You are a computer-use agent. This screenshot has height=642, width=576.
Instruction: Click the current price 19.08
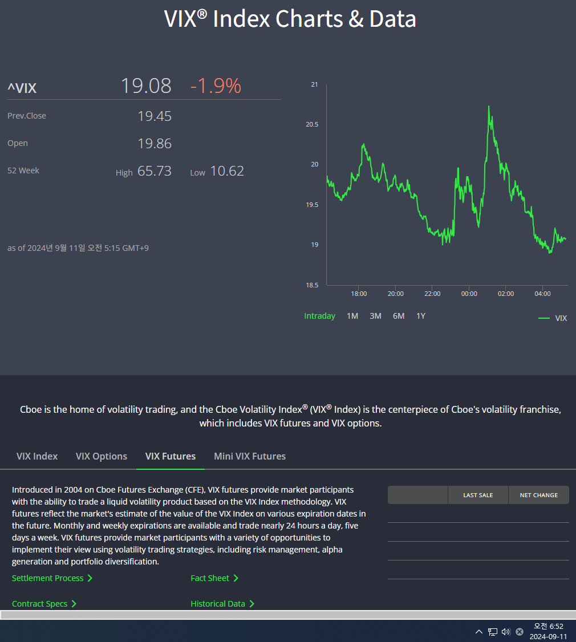pyautogui.click(x=146, y=86)
